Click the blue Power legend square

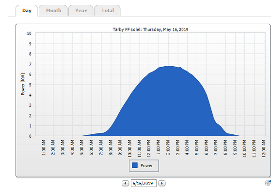click(x=135, y=165)
